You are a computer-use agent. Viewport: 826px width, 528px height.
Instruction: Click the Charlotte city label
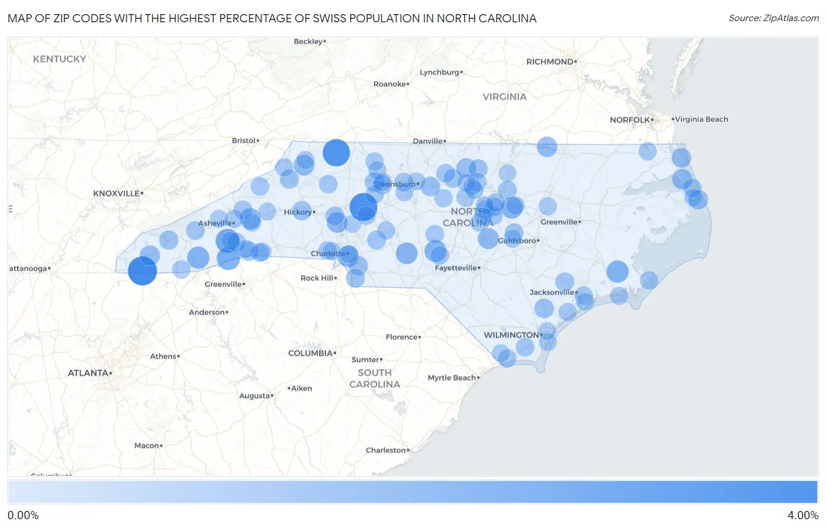pyautogui.click(x=328, y=254)
